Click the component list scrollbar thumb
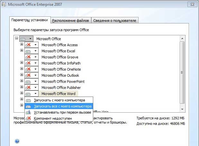199x146 pixels. [182, 73]
